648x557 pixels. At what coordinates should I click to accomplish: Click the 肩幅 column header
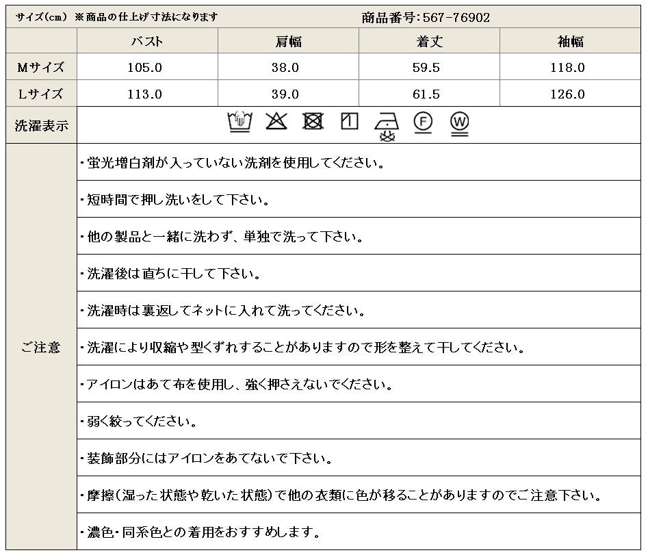click(x=289, y=41)
